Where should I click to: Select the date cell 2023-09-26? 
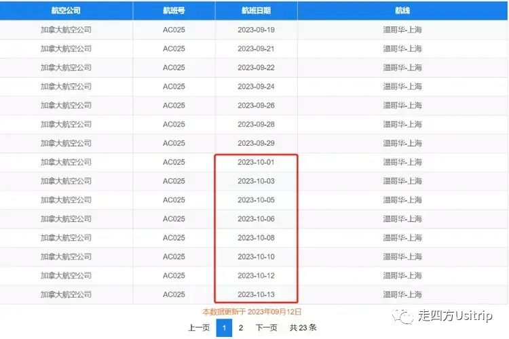click(256, 106)
